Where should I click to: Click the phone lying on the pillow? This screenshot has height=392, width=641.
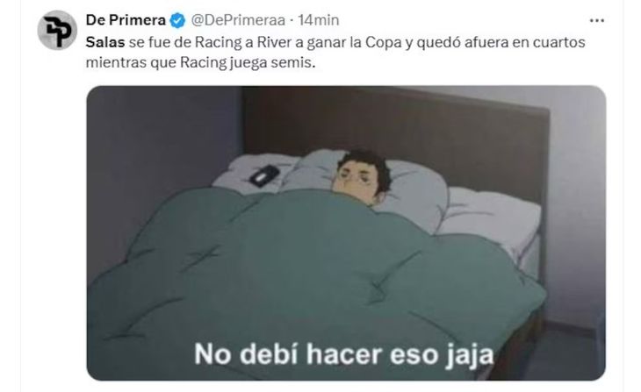[264, 175]
